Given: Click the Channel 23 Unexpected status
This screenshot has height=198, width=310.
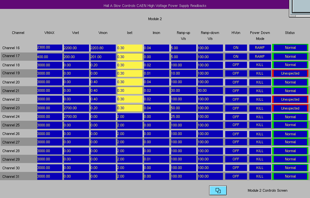Looking at the screenshot, I should (290, 108).
